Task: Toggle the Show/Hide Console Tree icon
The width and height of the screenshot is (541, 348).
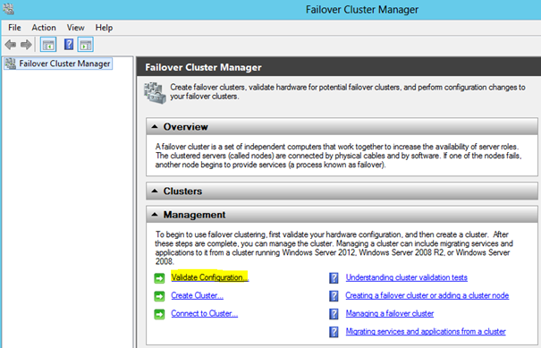Action: tap(48, 45)
